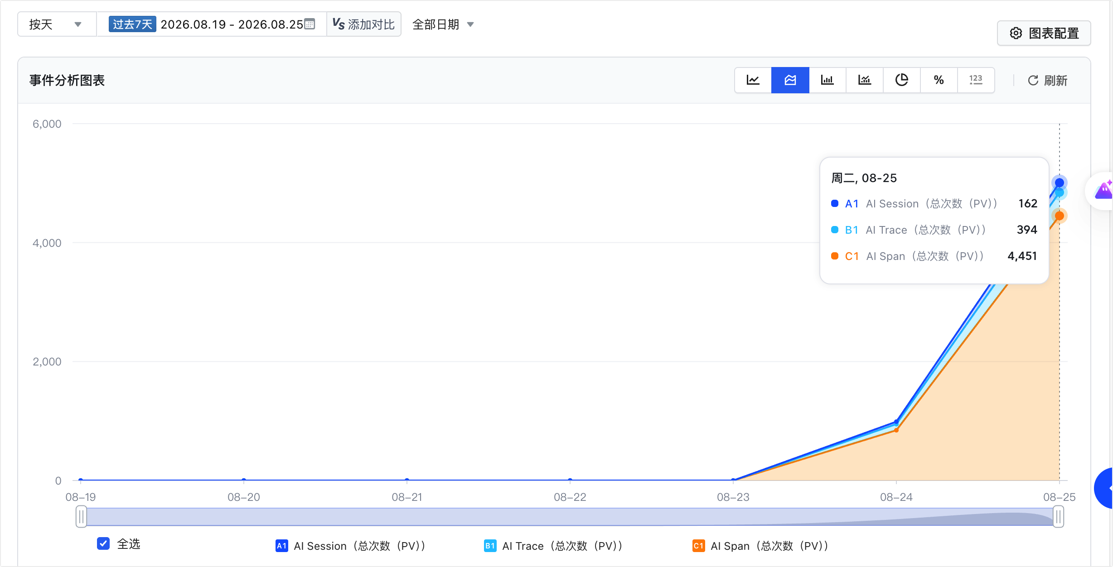The image size is (1113, 567).
Task: Toggle A1 AI Session legend series
Action: [x=350, y=546]
